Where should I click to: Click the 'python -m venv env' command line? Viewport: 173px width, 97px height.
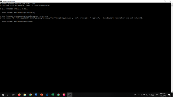24,16
